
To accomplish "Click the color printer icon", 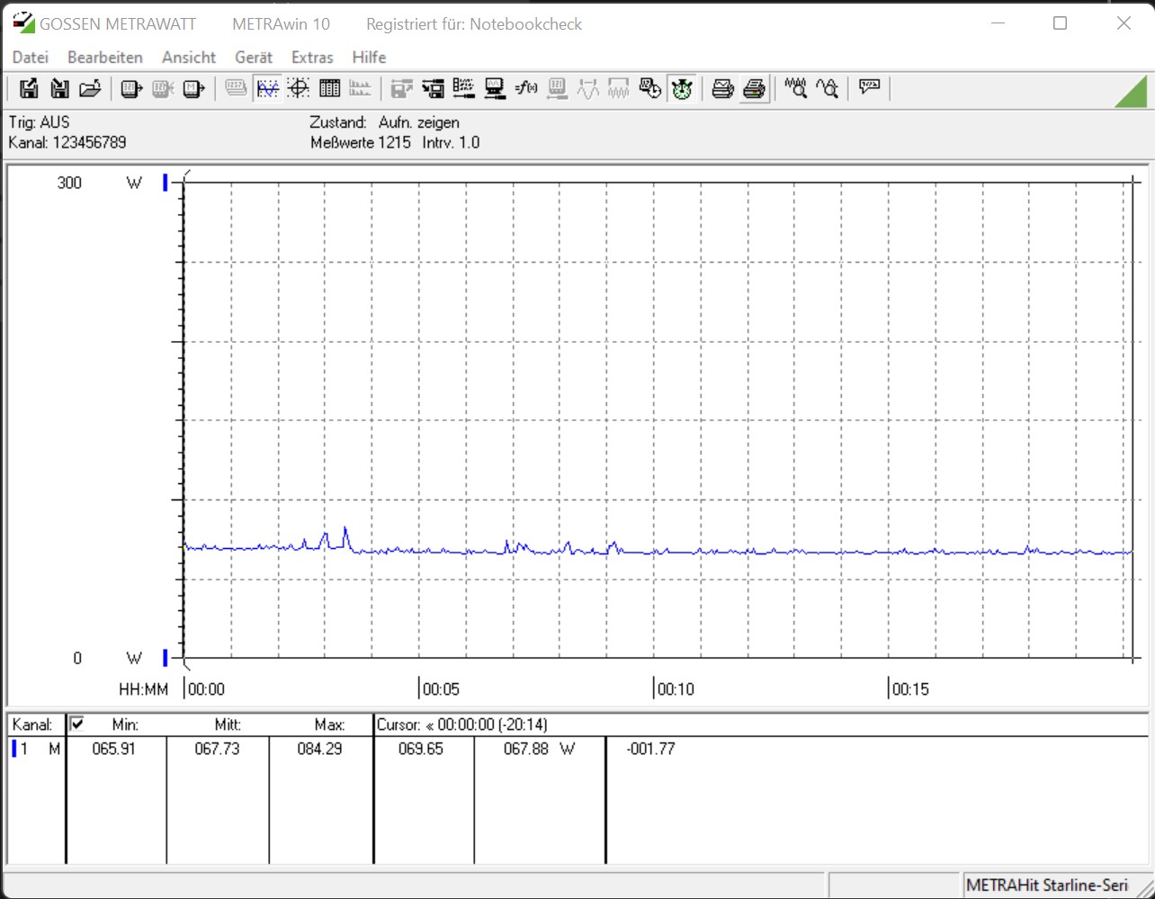I will [x=755, y=88].
